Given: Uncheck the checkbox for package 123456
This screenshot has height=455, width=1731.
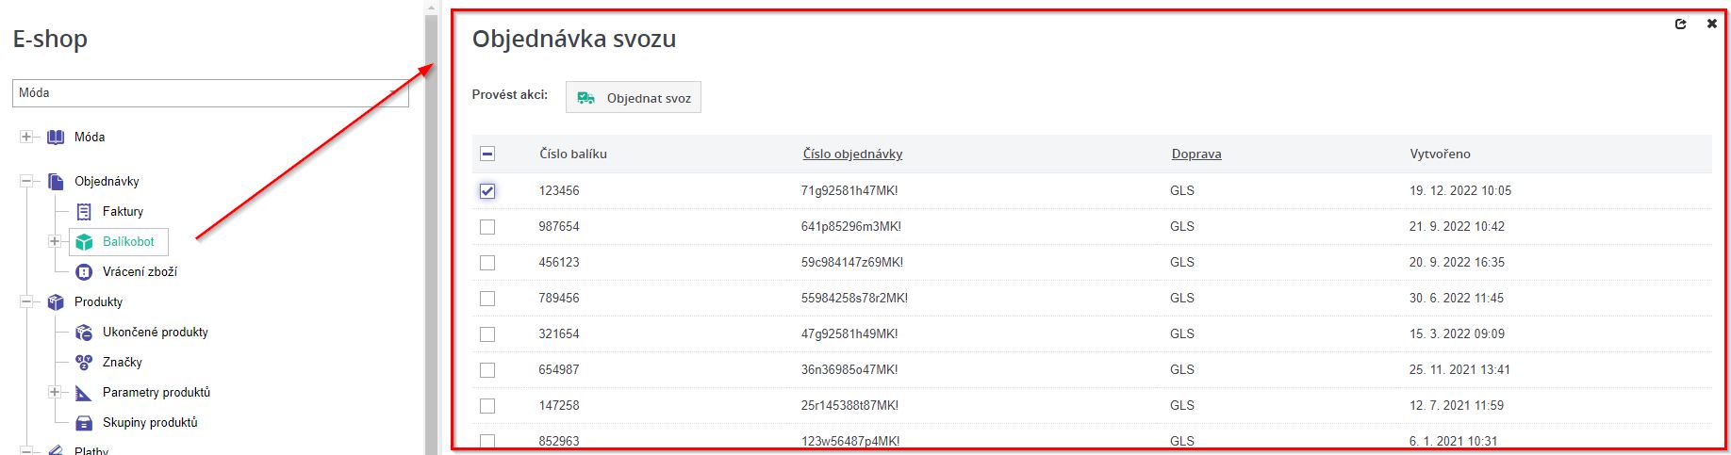Looking at the screenshot, I should [x=487, y=191].
